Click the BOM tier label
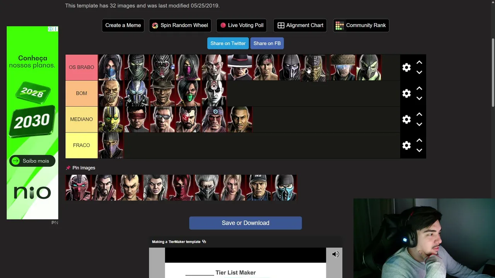The image size is (495, 278). [x=82, y=93]
